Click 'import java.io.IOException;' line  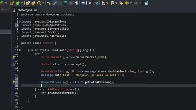43,22
